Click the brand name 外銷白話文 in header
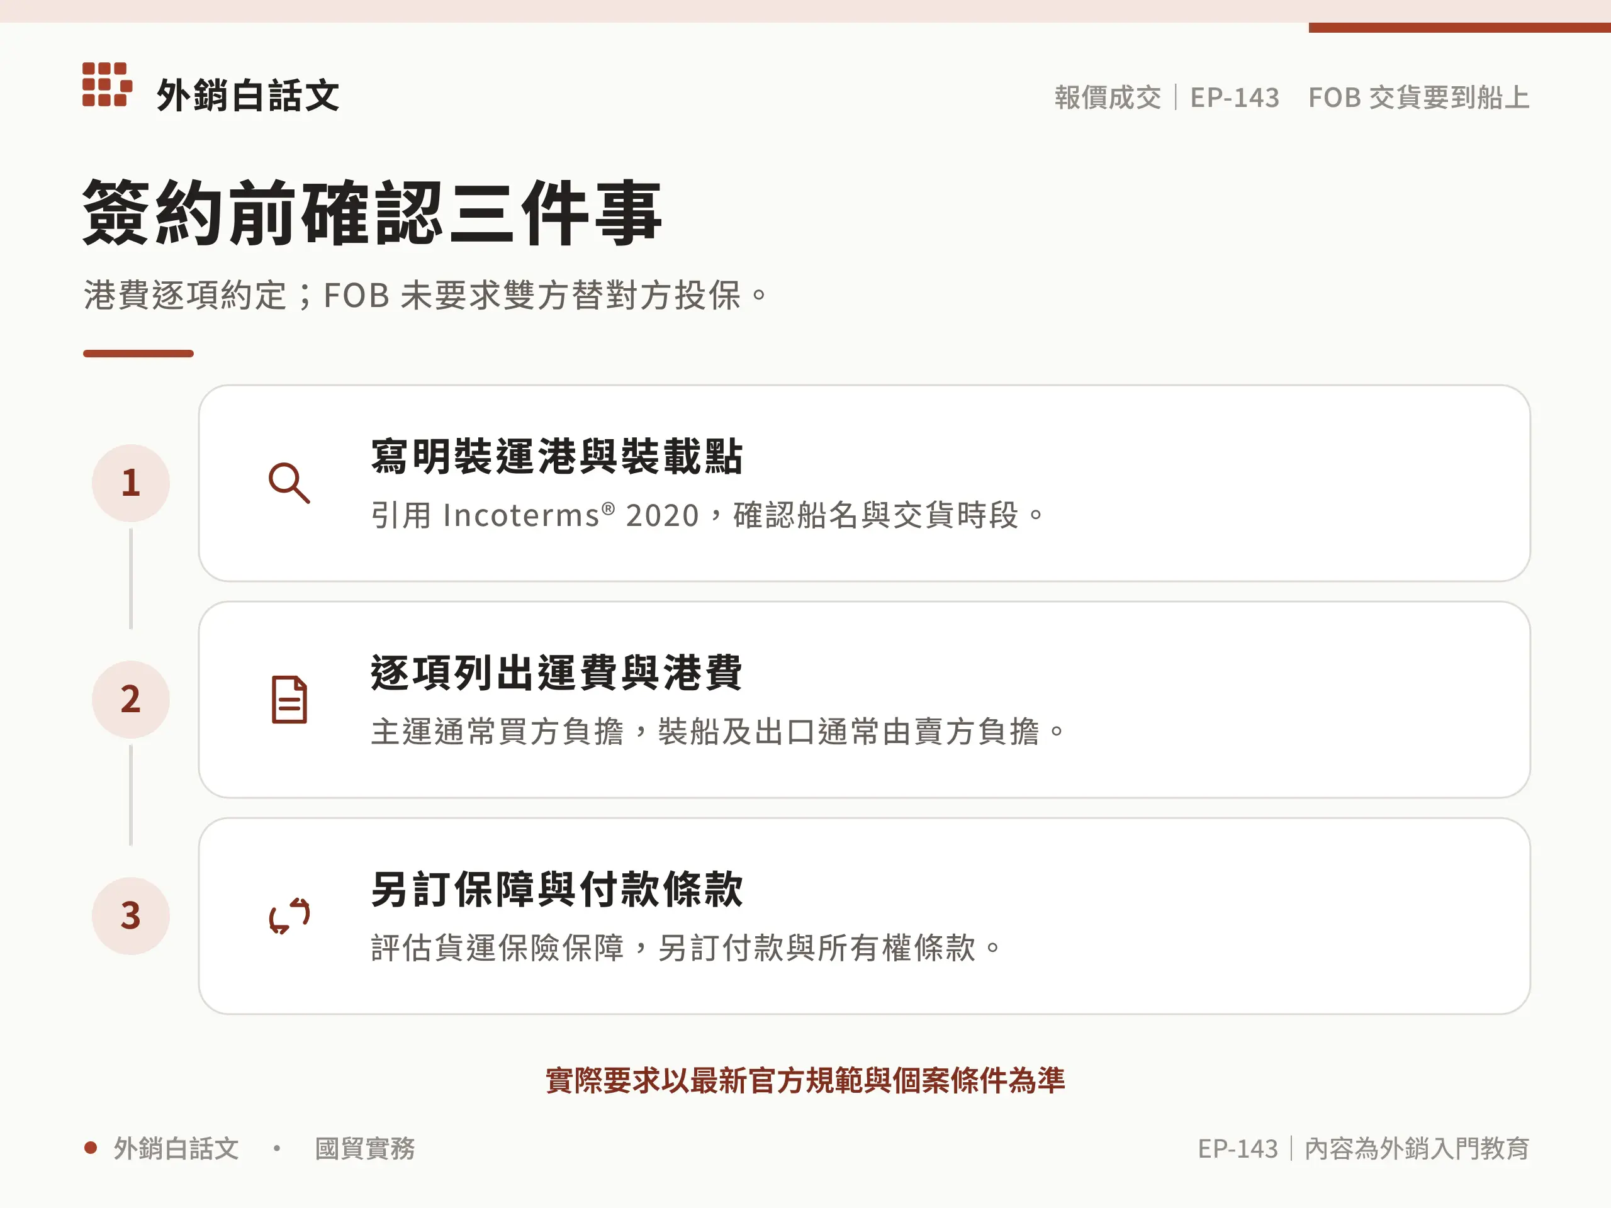Image resolution: width=1611 pixels, height=1208 pixels. point(249,96)
